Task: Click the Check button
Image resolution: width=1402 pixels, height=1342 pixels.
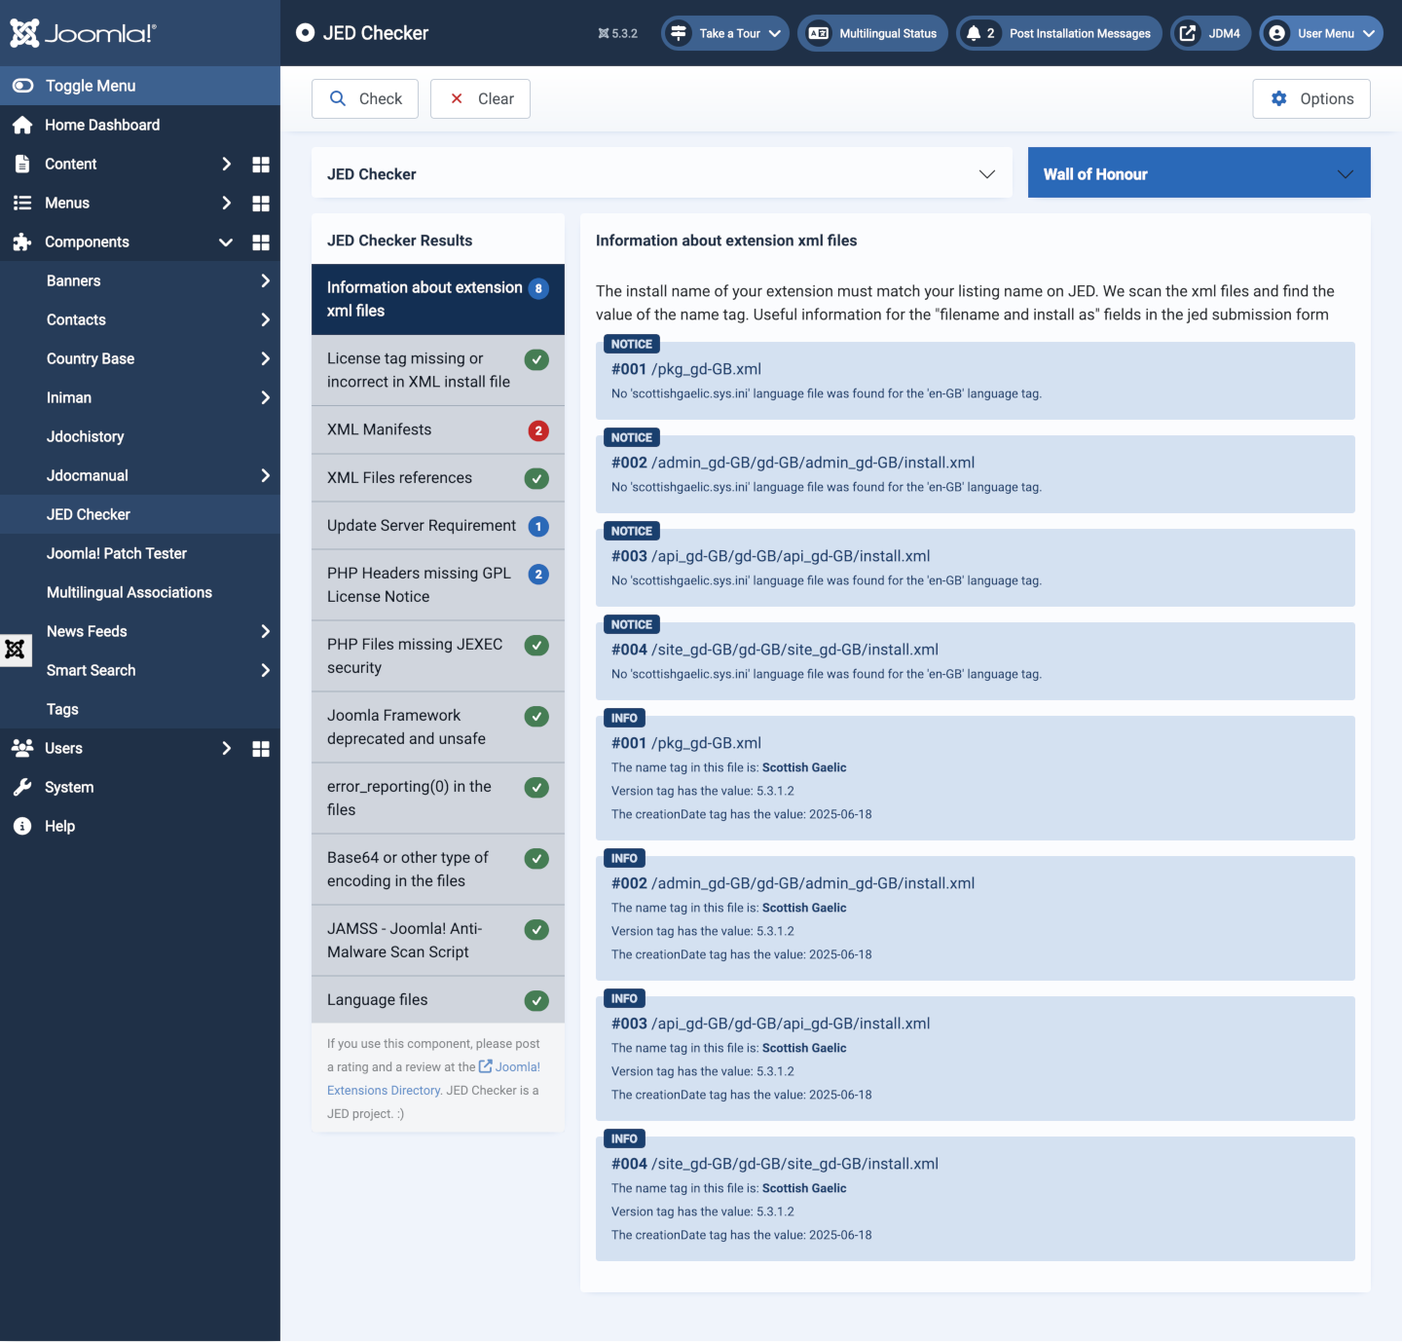Action: coord(365,98)
